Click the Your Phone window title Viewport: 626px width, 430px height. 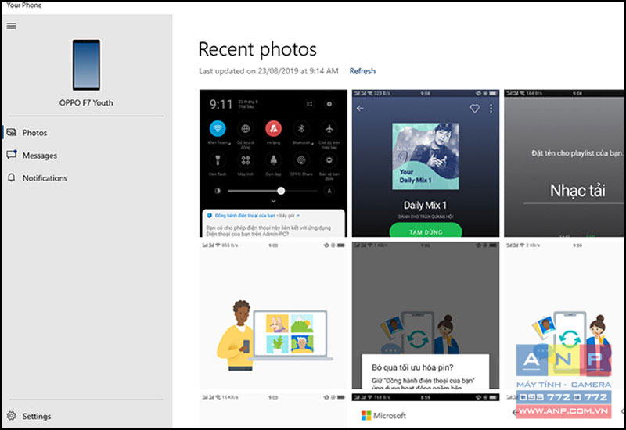(x=24, y=5)
